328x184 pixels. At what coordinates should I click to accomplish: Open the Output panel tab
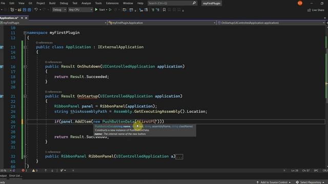(3, 176)
